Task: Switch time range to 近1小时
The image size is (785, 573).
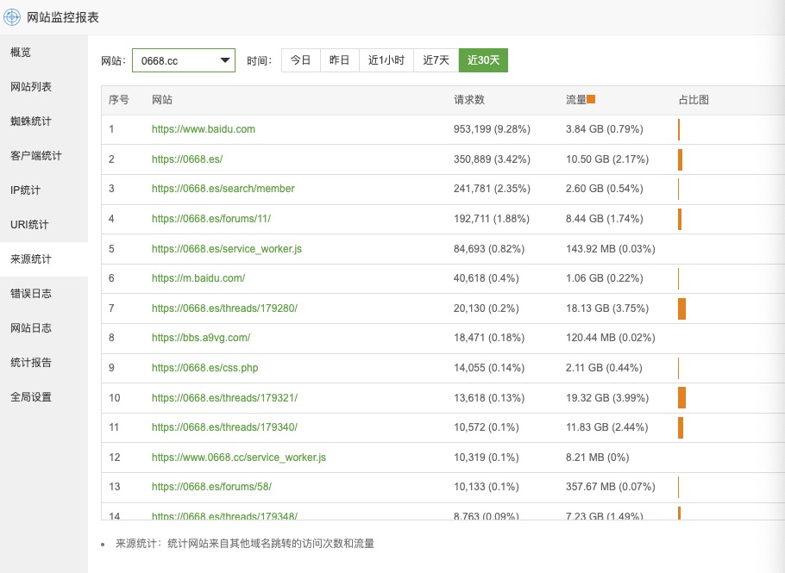Action: pyautogui.click(x=386, y=60)
